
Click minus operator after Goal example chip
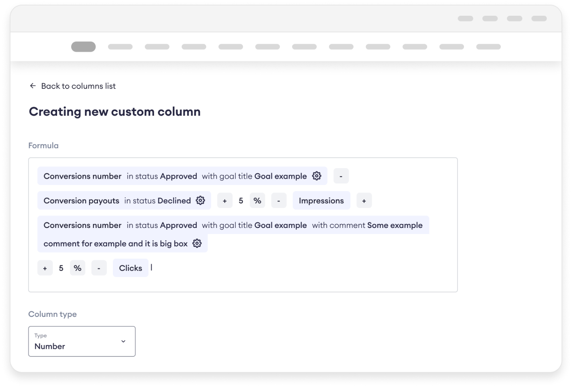(x=341, y=176)
